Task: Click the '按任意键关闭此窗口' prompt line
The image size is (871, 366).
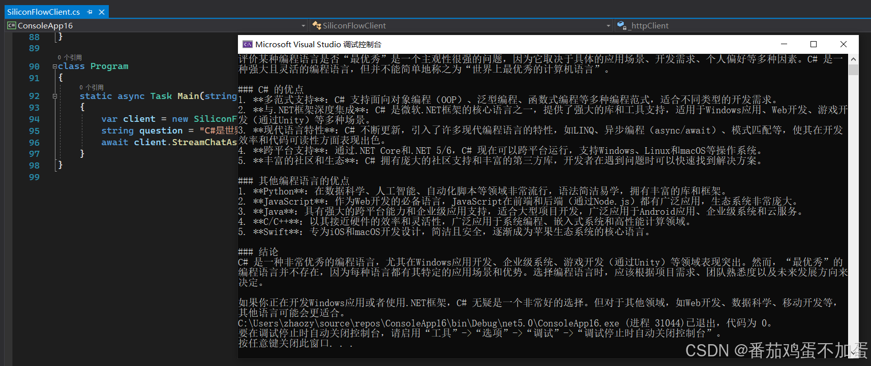Action: pos(295,344)
